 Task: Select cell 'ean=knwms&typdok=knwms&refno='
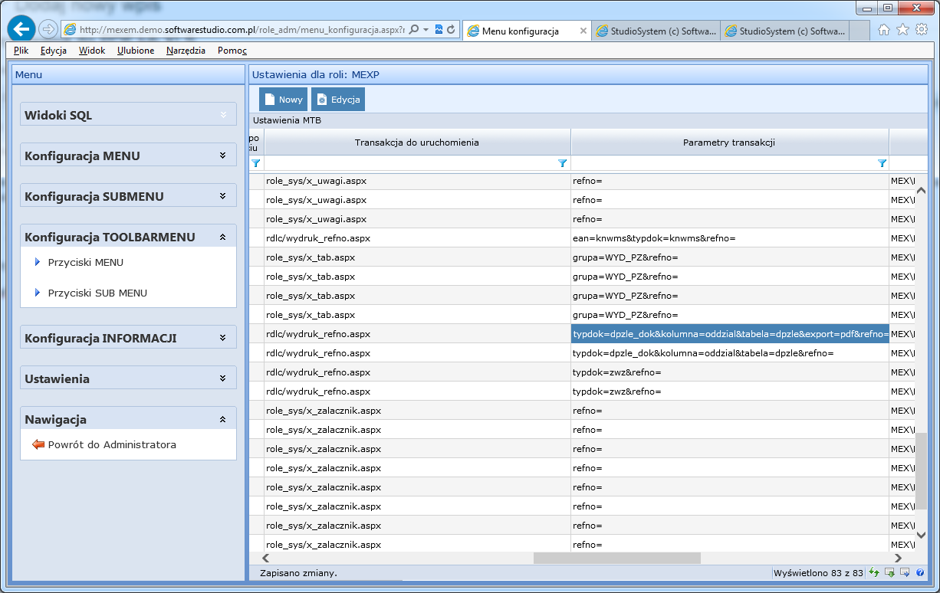730,238
